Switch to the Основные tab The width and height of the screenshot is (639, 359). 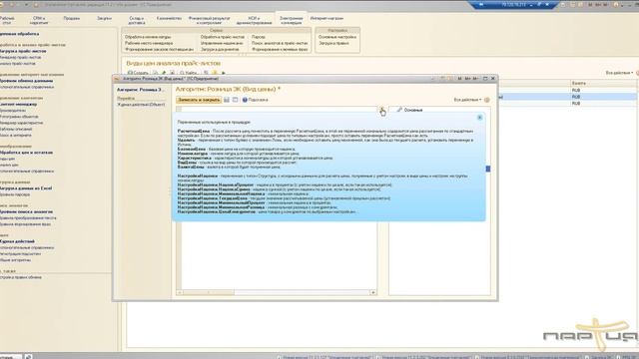tap(410, 110)
